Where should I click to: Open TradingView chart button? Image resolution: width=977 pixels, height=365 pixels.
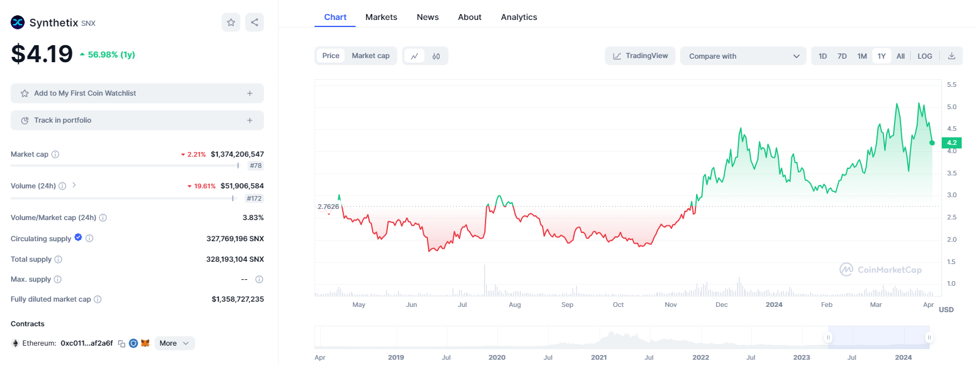point(640,56)
